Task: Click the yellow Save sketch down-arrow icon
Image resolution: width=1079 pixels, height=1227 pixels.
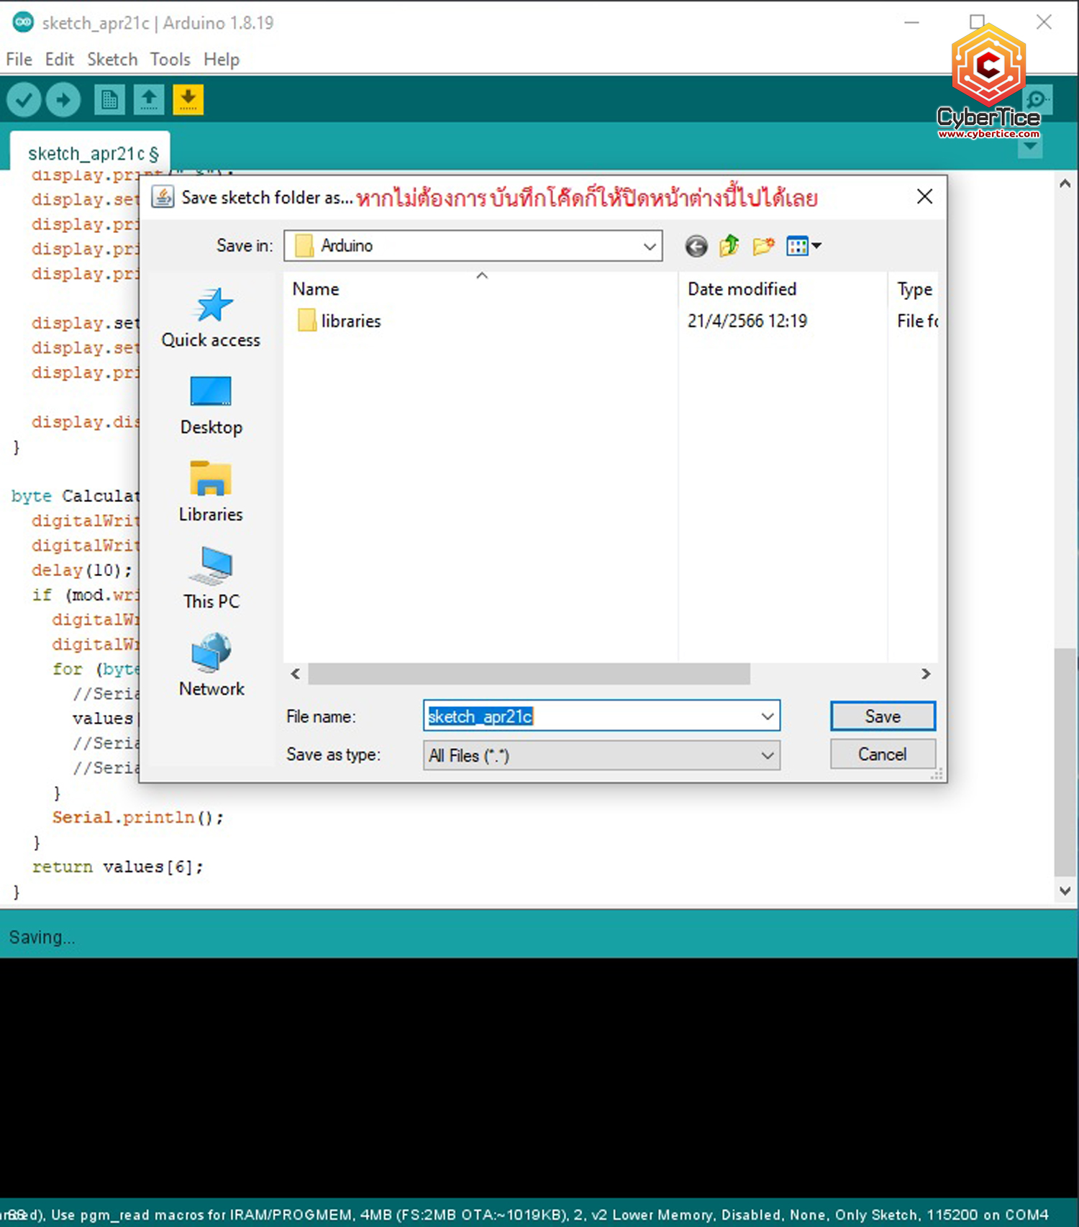Action: point(188,100)
